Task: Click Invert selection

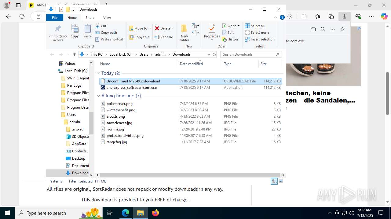Action: pos(260,39)
